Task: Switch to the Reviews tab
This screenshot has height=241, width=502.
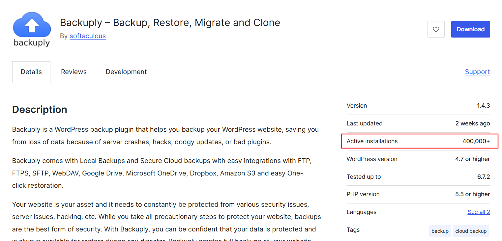Action: 74,72
